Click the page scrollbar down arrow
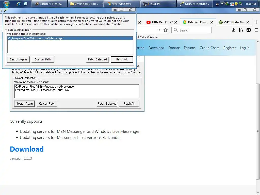The width and height of the screenshot is (260, 195). click(x=258, y=193)
